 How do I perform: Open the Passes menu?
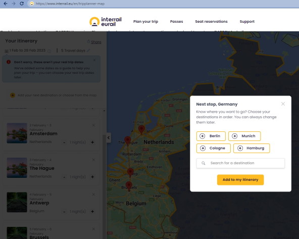click(x=176, y=22)
